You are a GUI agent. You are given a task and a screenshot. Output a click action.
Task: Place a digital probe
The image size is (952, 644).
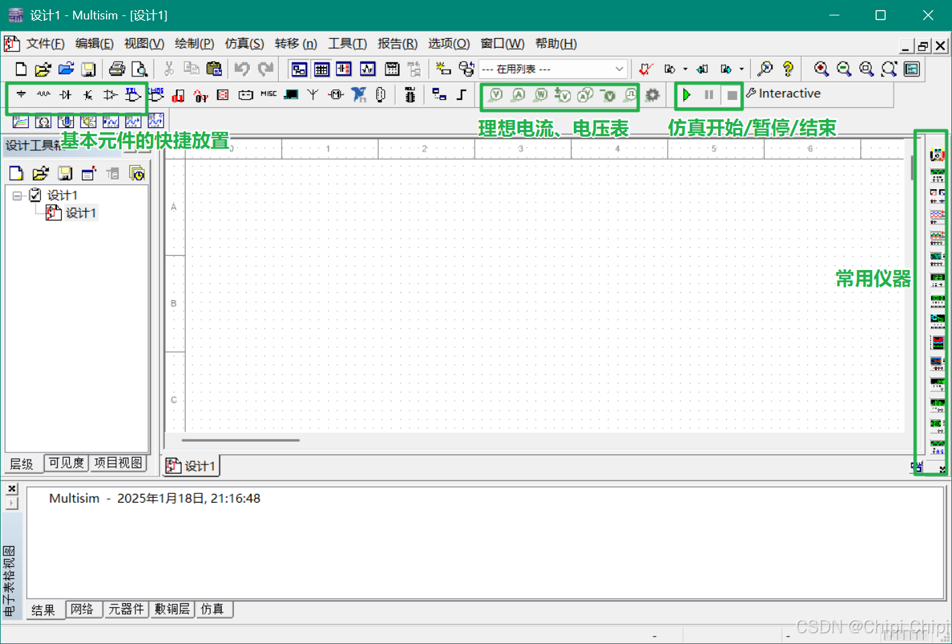630,95
